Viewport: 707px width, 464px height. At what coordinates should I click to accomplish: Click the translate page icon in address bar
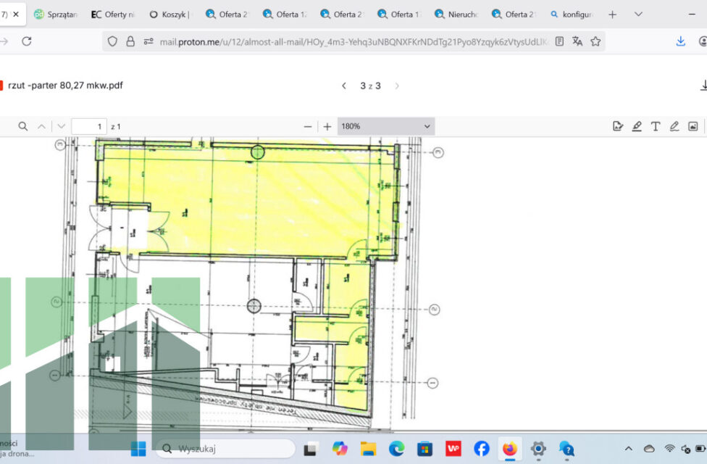(577, 41)
